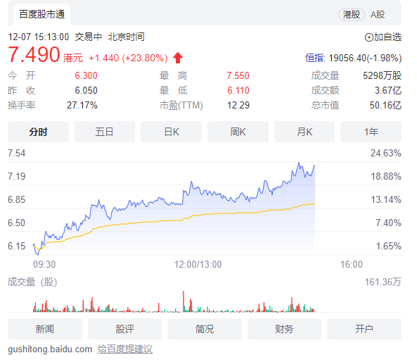Open the 财务 button

click(x=284, y=329)
